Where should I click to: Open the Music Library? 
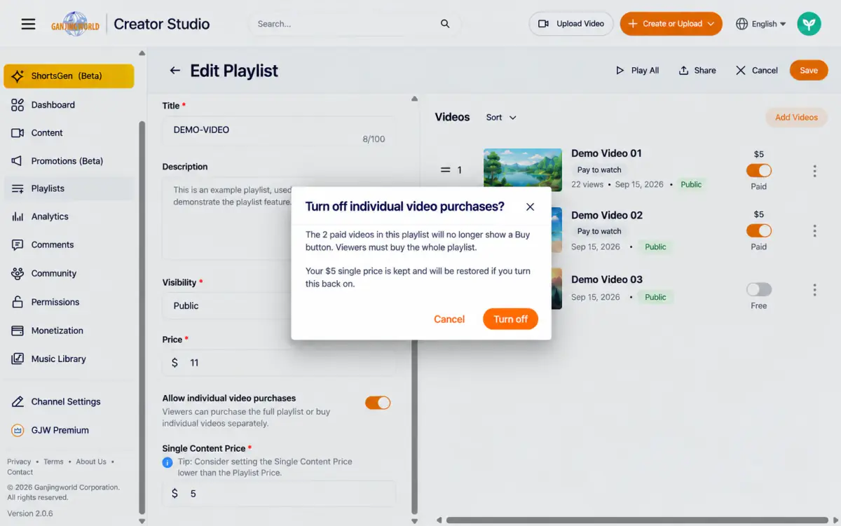[69, 359]
